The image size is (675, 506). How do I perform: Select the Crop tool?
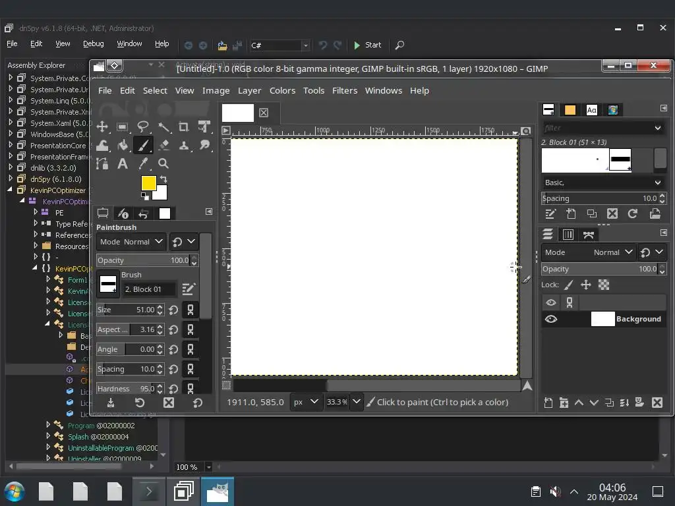[184, 127]
